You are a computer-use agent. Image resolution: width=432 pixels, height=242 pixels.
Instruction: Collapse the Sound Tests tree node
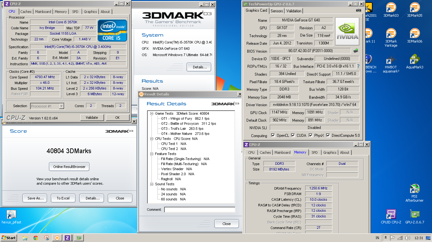152,184
